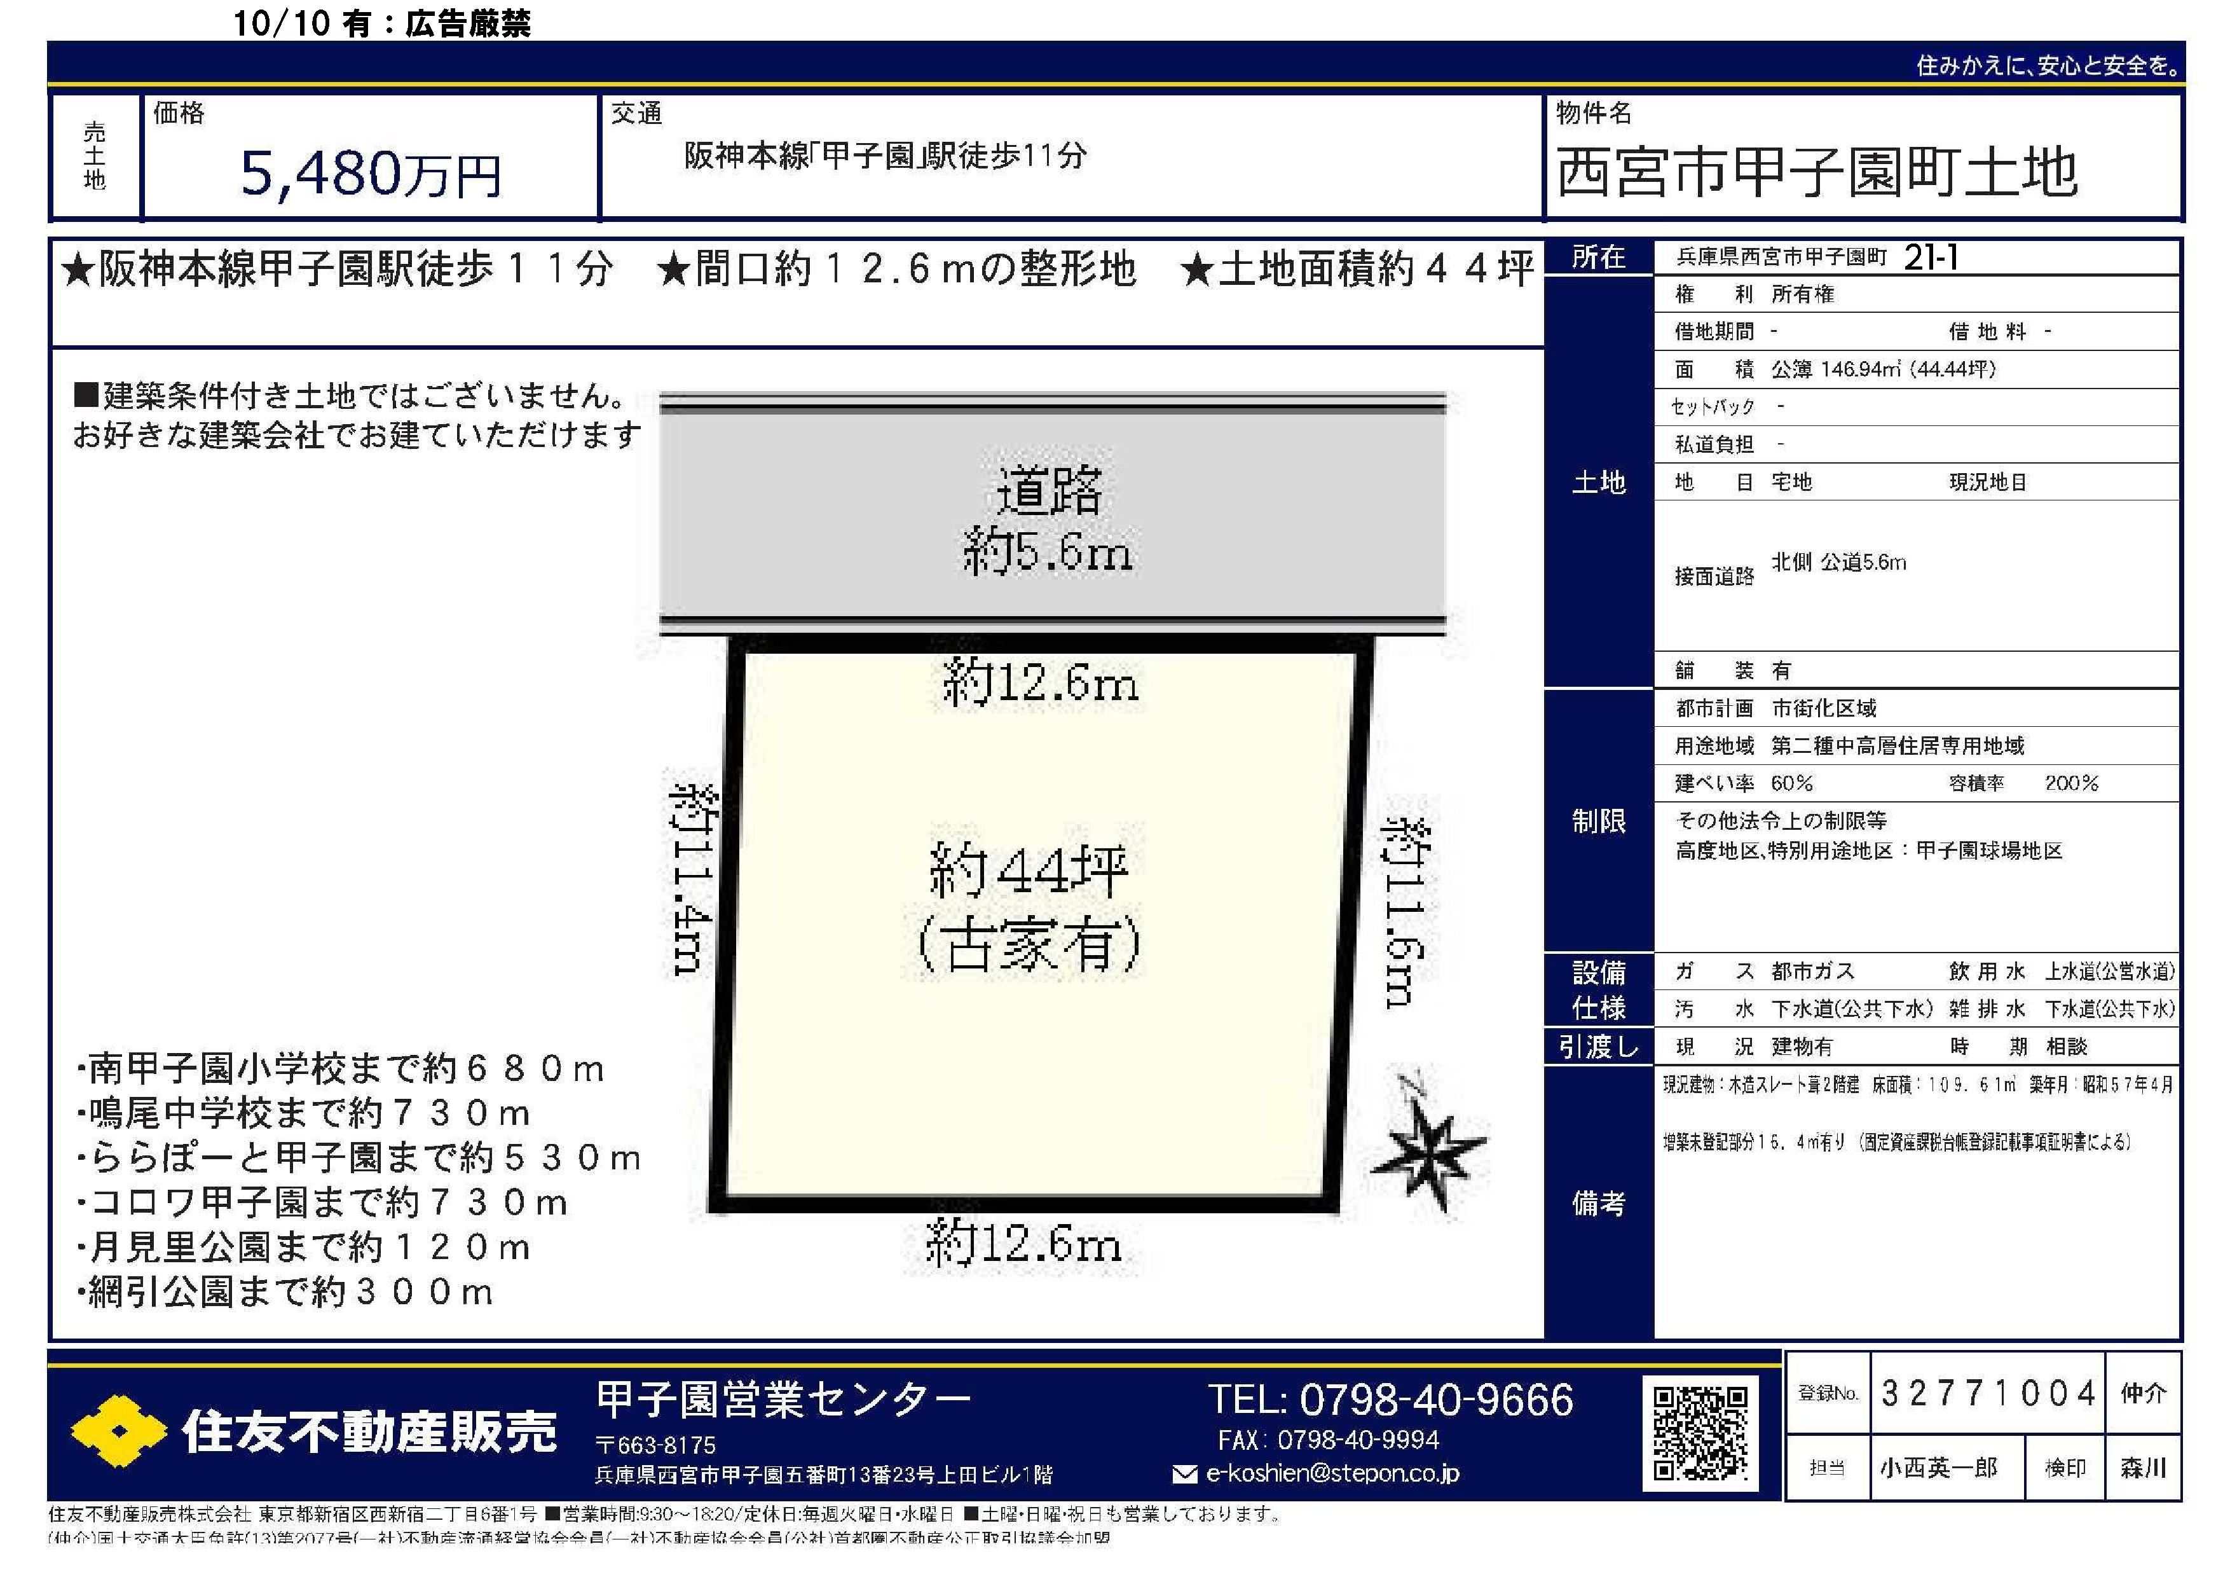Click the registration number 32771004

[x=1988, y=1393]
